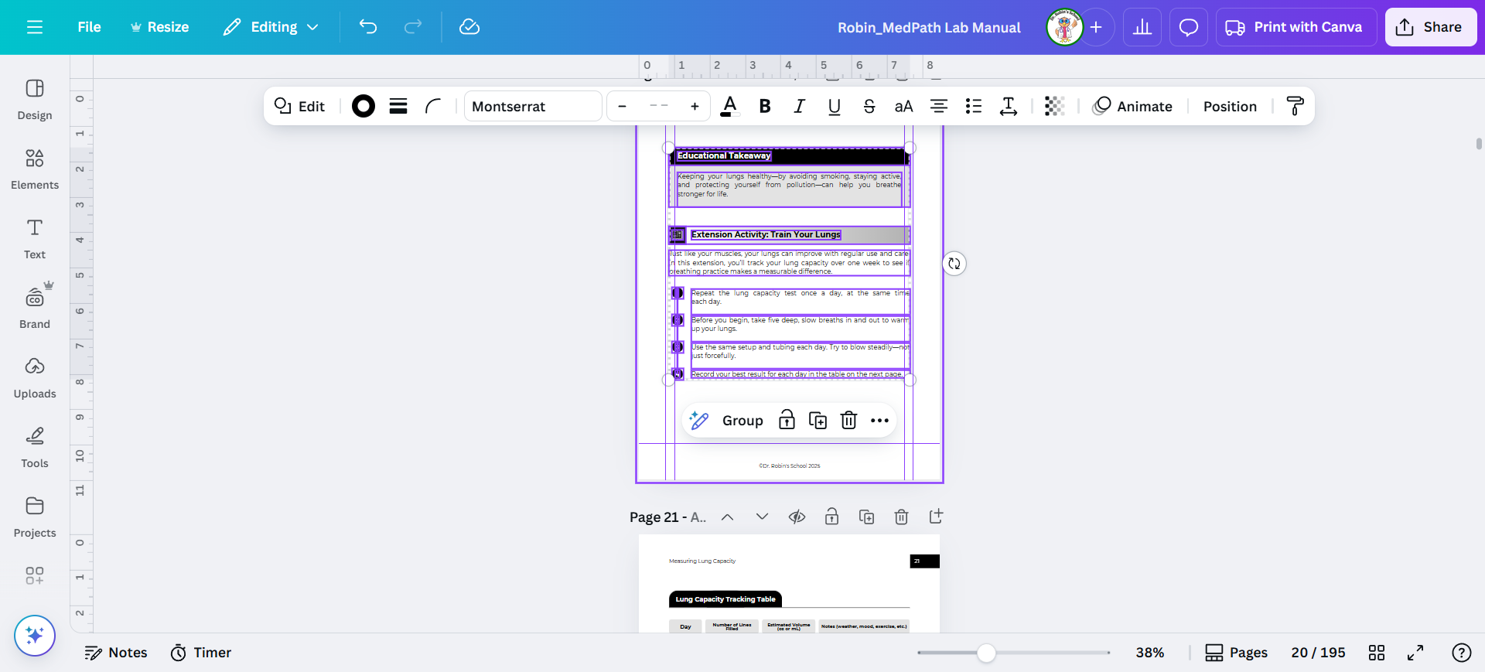Open the Montserrat font dropdown
This screenshot has height=672, width=1485.
click(x=532, y=107)
